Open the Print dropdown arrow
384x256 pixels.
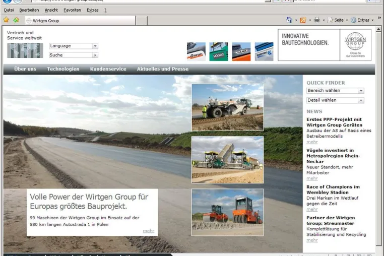pos(324,20)
